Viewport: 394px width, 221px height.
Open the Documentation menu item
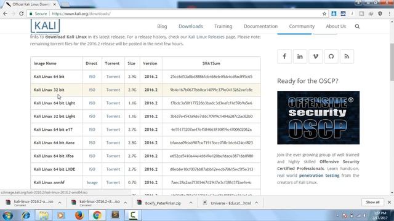click(x=260, y=26)
